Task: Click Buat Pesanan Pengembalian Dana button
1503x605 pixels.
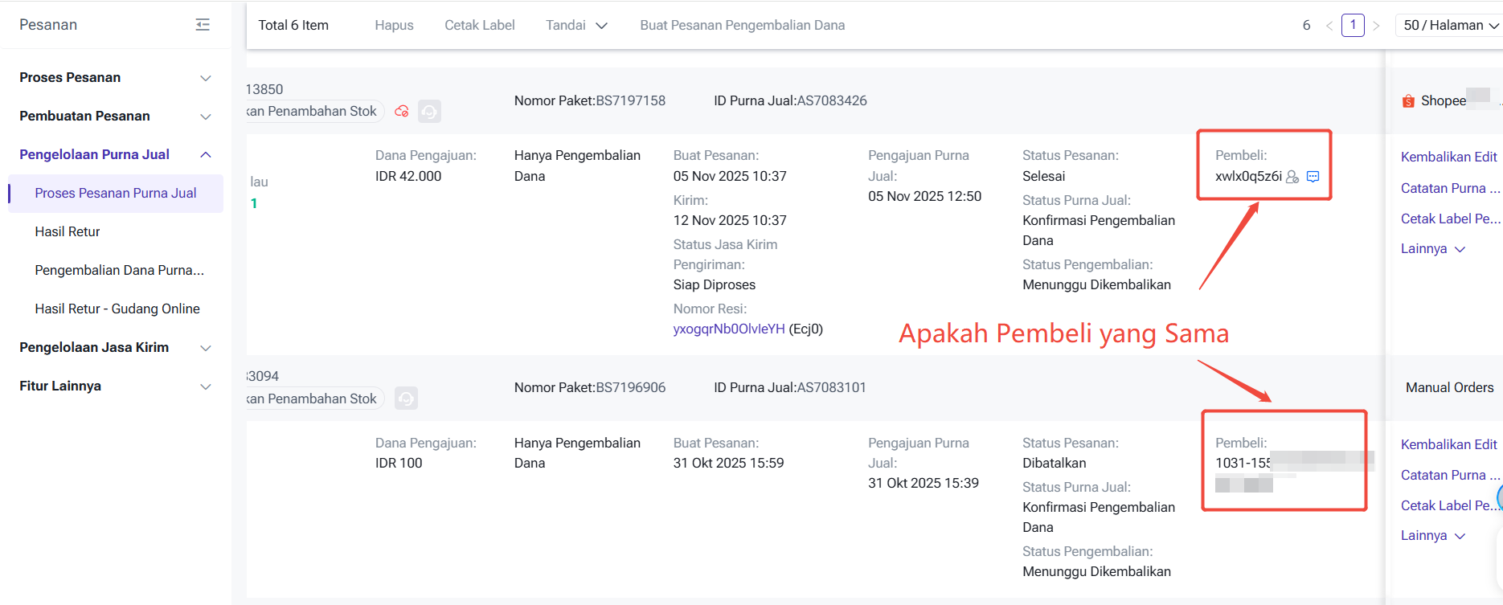Action: [742, 26]
